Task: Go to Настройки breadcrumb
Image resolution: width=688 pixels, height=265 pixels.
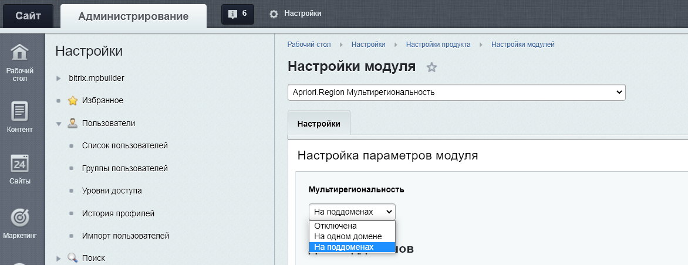Action: [x=368, y=44]
